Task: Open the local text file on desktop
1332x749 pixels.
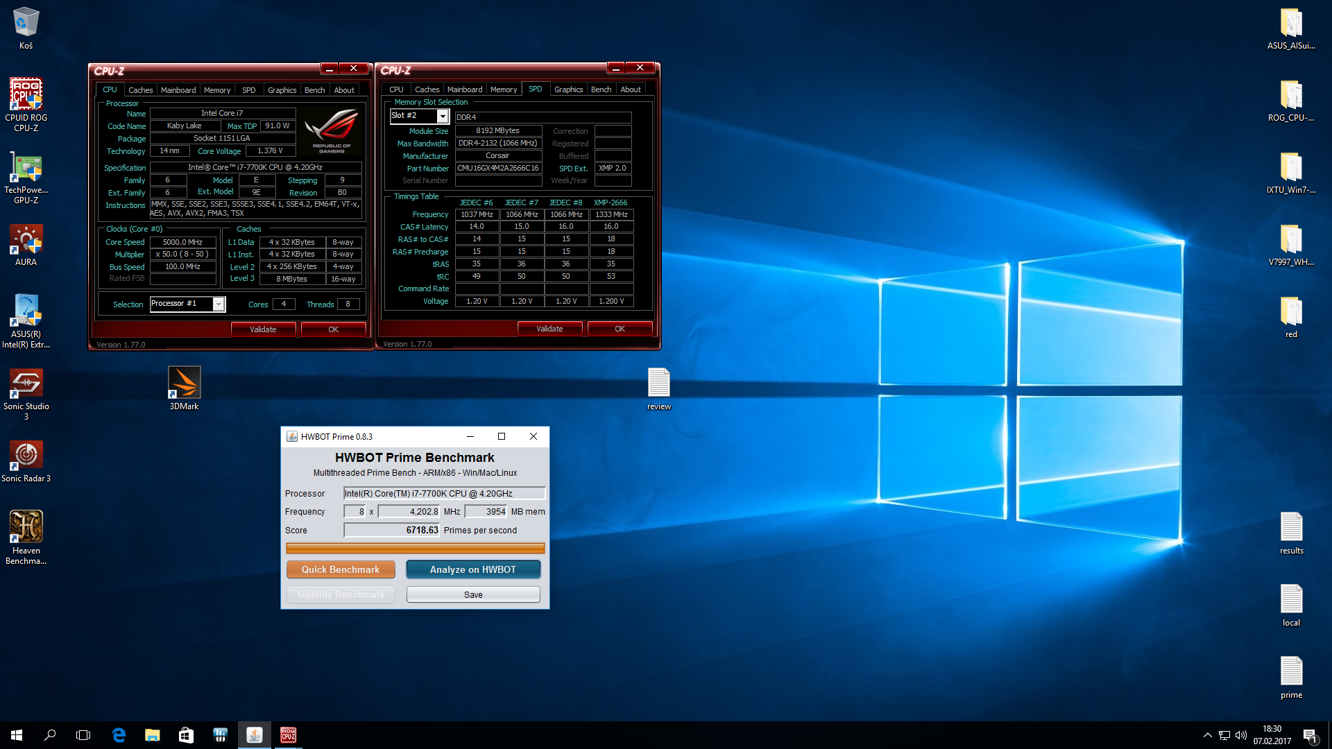Action: pos(1290,606)
